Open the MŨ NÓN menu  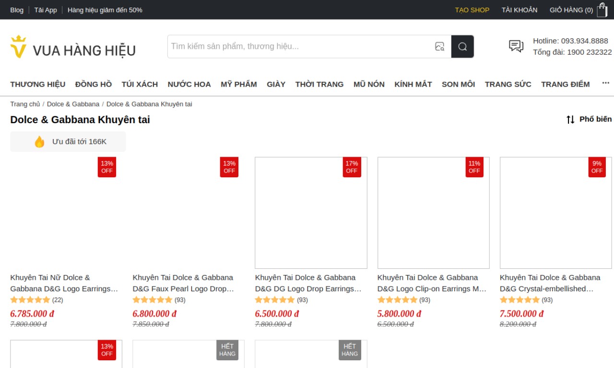[369, 84]
